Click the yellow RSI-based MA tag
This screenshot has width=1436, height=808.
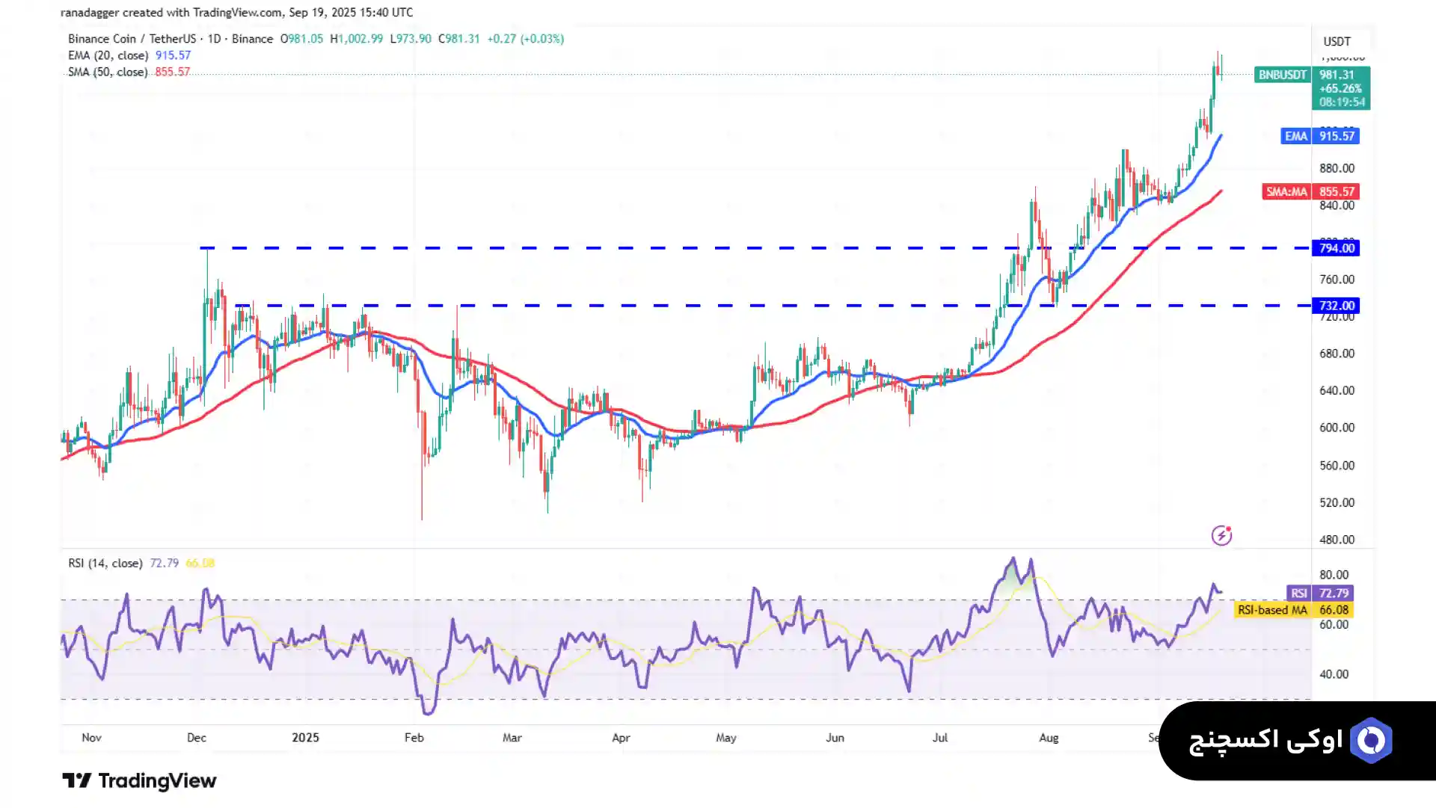point(1272,610)
